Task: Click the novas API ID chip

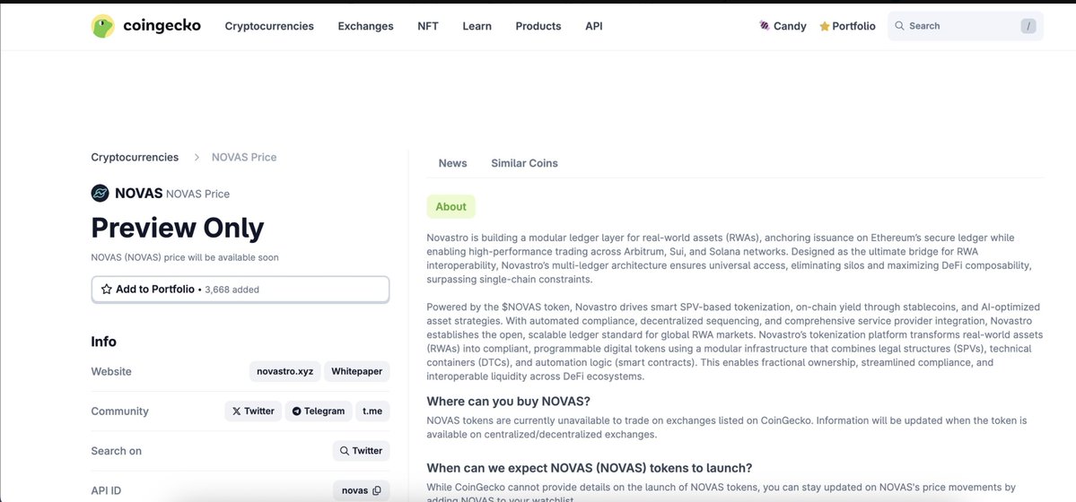Action: (361, 491)
